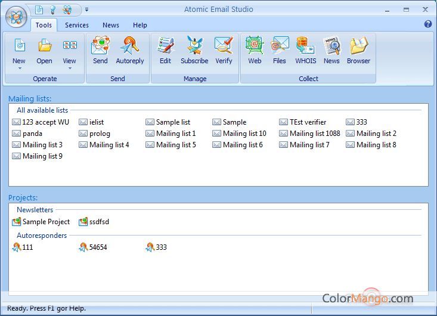Select the '54654' autoresponder
This screenshot has height=316, width=437.
(93, 247)
